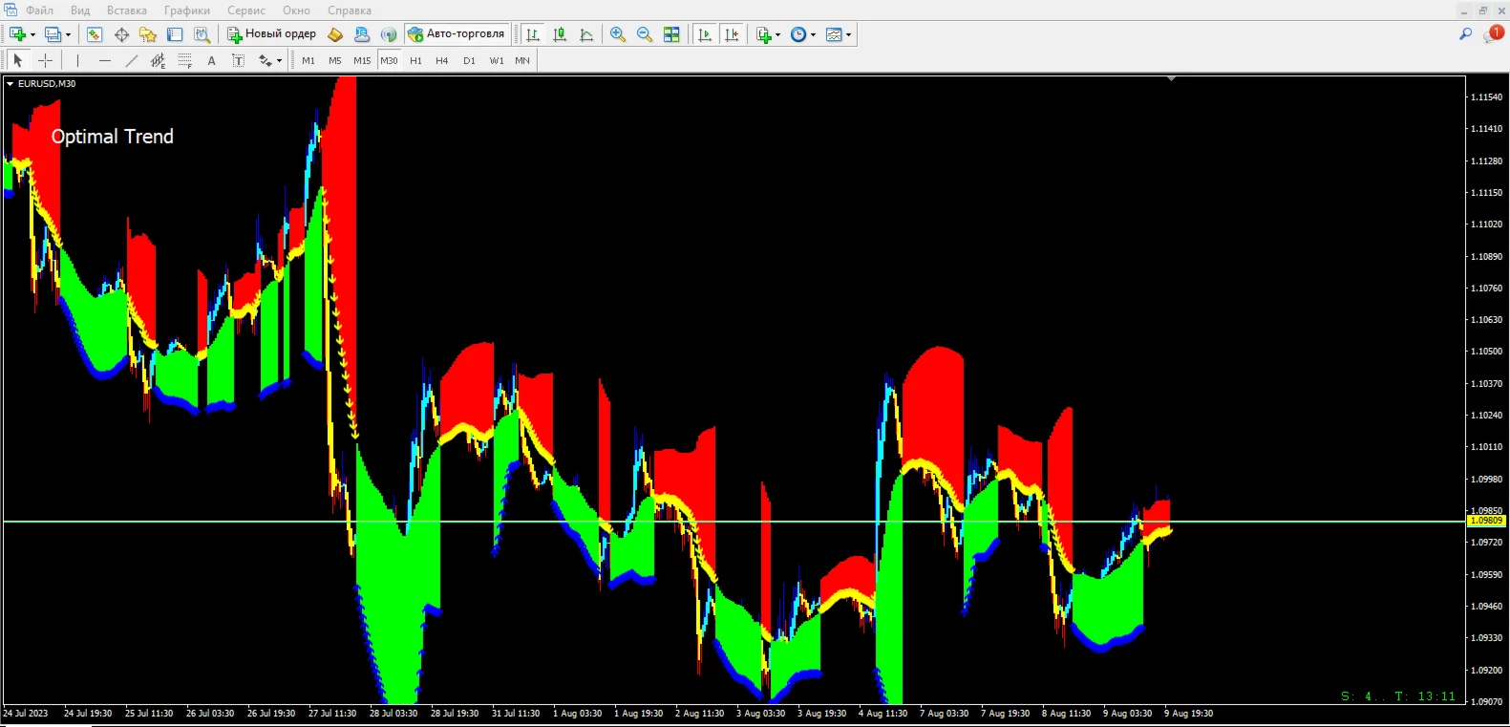Switch chart to line chart type
This screenshot has height=727, width=1510.
point(586,34)
